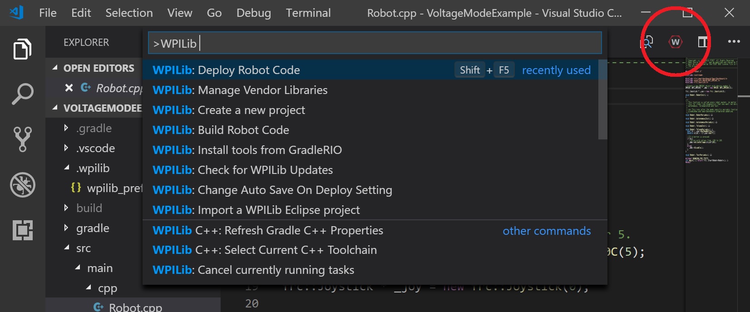Open the Debug view icon
The image size is (750, 312).
pyautogui.click(x=22, y=185)
